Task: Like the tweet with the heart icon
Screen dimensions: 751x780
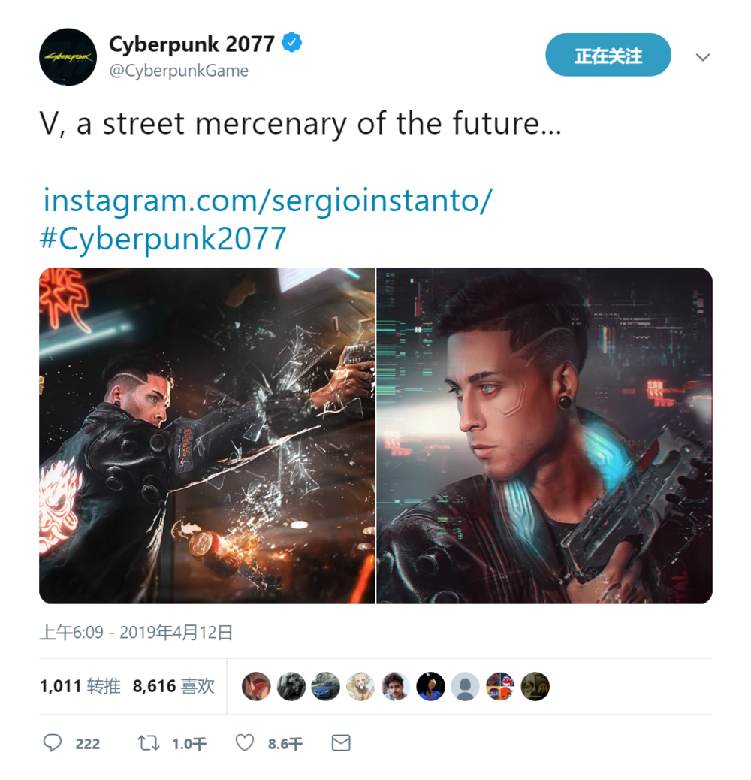Action: tap(245, 742)
